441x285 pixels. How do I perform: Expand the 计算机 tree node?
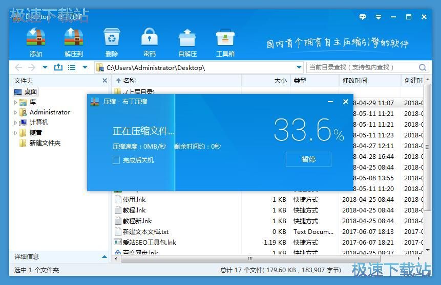(16, 123)
